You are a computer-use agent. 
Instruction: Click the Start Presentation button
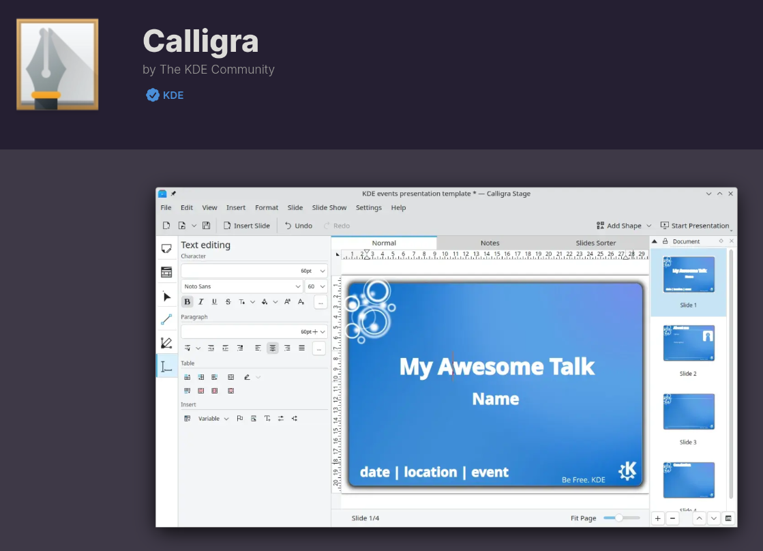695,226
